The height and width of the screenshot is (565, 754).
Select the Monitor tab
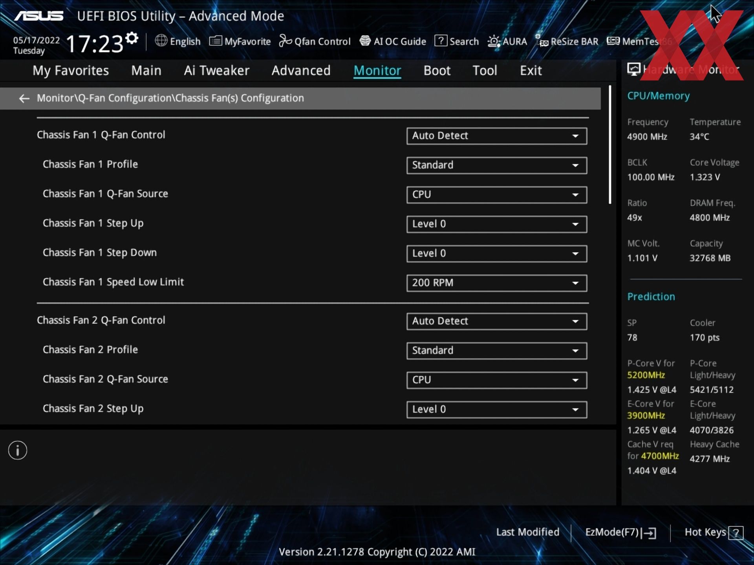(x=377, y=71)
